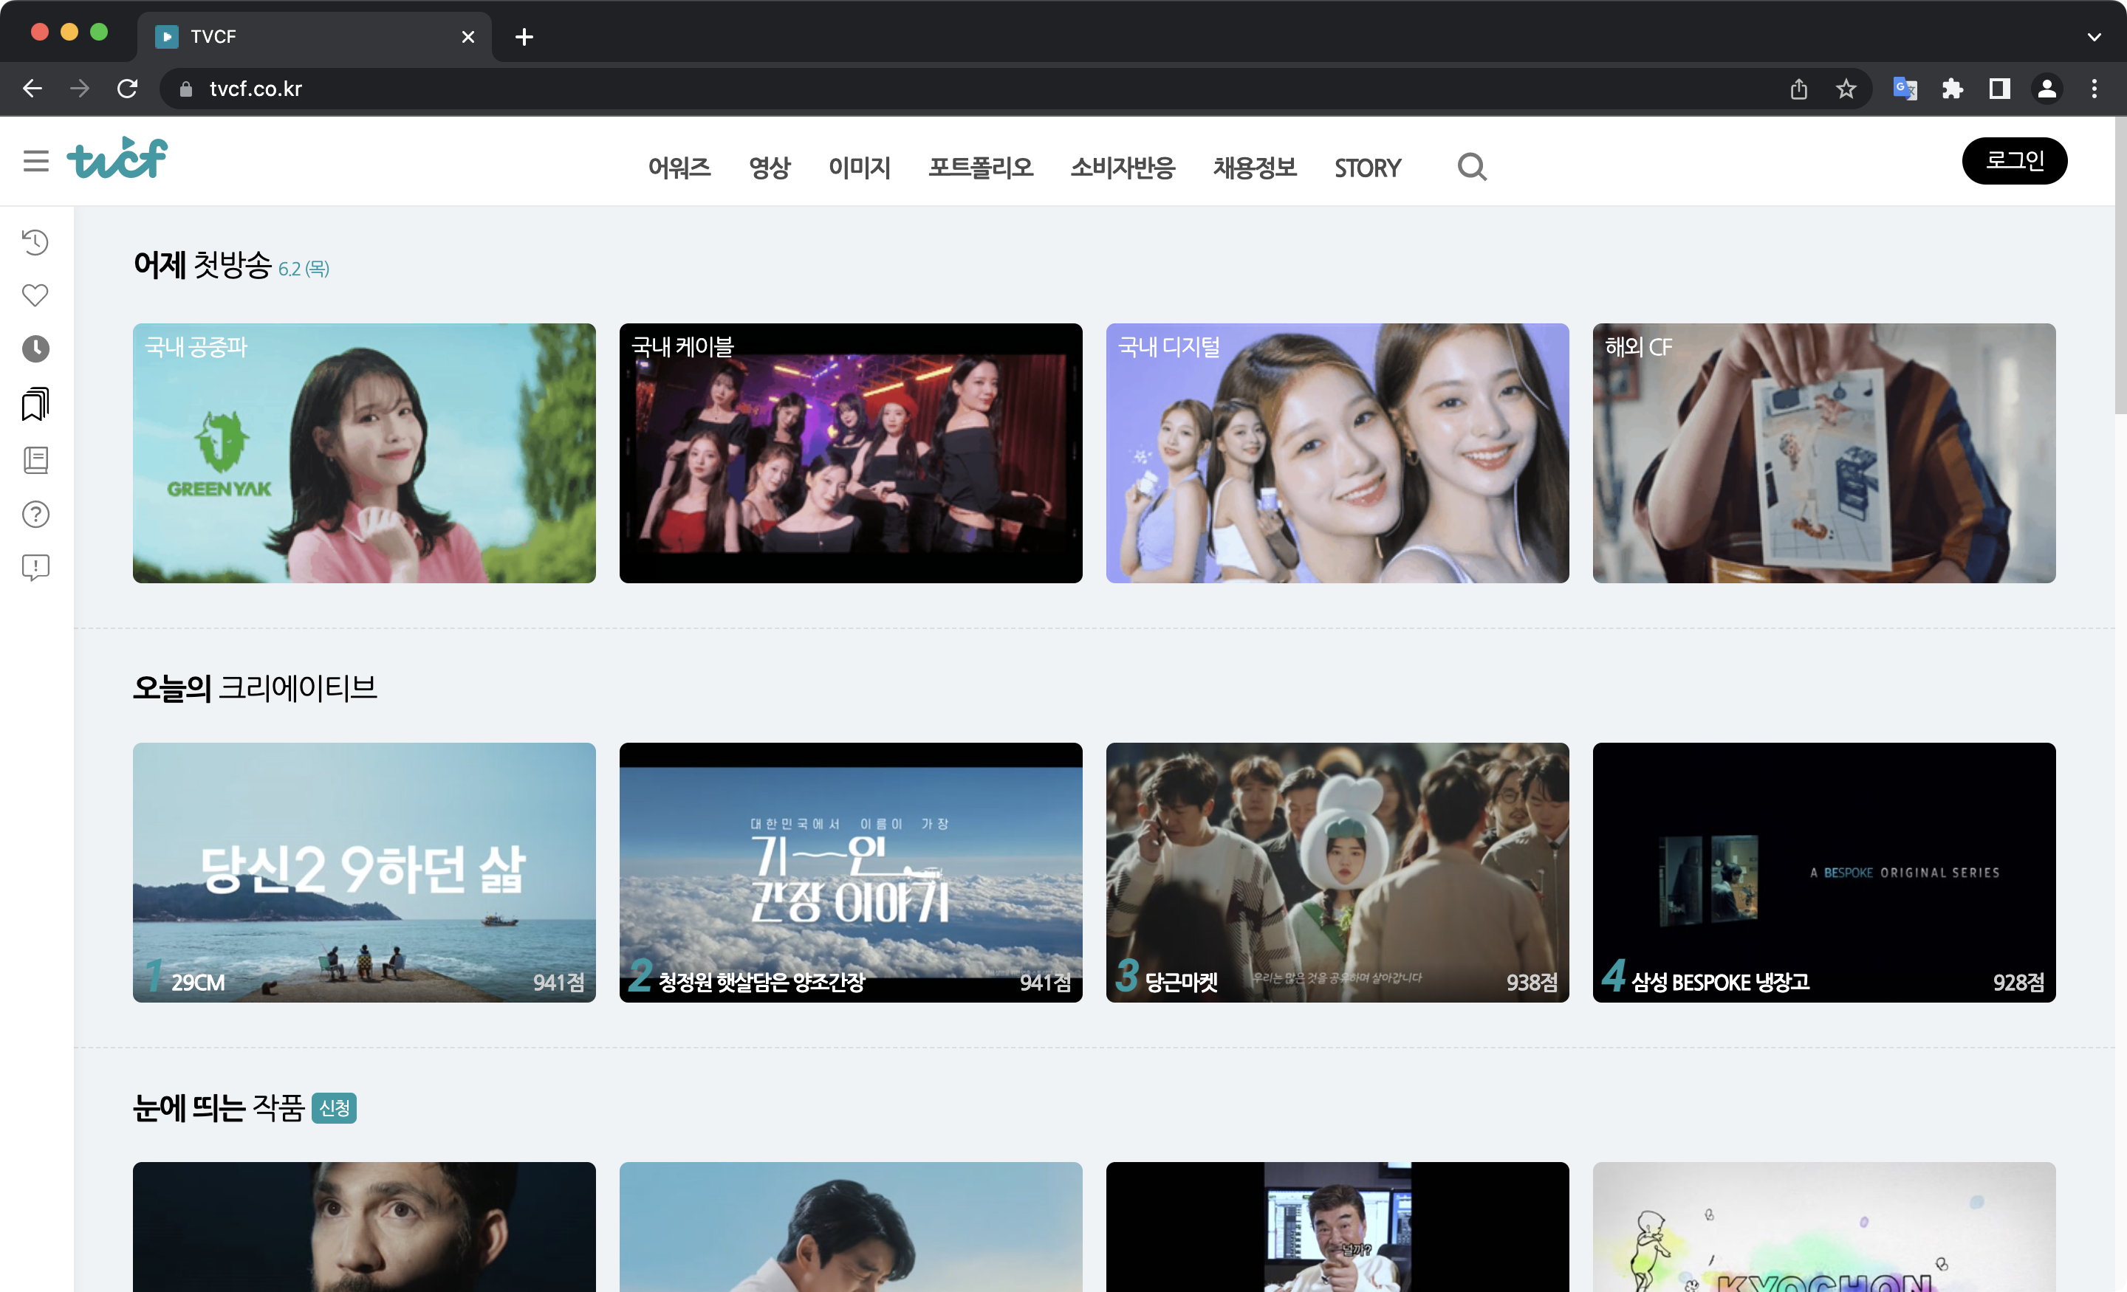2127x1292 pixels.
Task: Open the bookmarks icon in sidebar
Action: pos(35,404)
